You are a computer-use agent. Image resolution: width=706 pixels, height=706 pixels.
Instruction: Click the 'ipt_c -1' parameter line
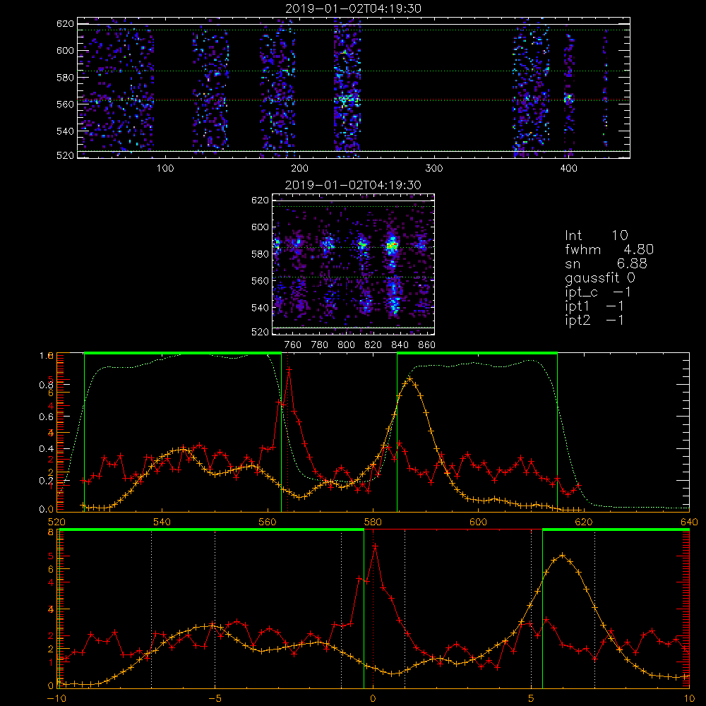(x=598, y=292)
